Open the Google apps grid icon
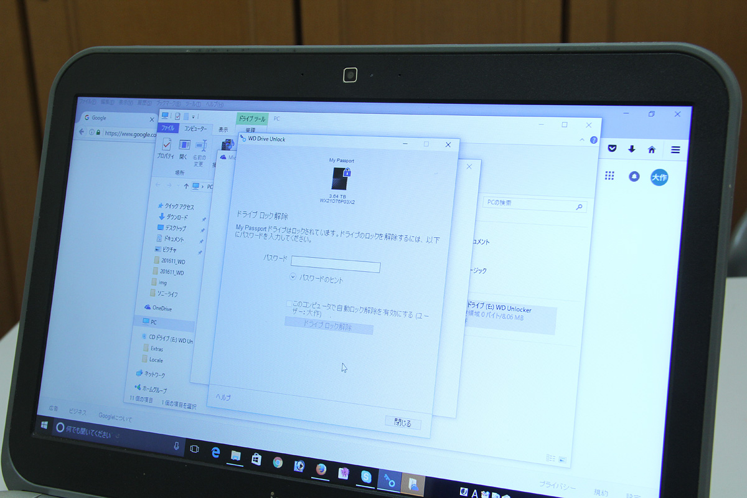747x498 pixels. click(609, 176)
